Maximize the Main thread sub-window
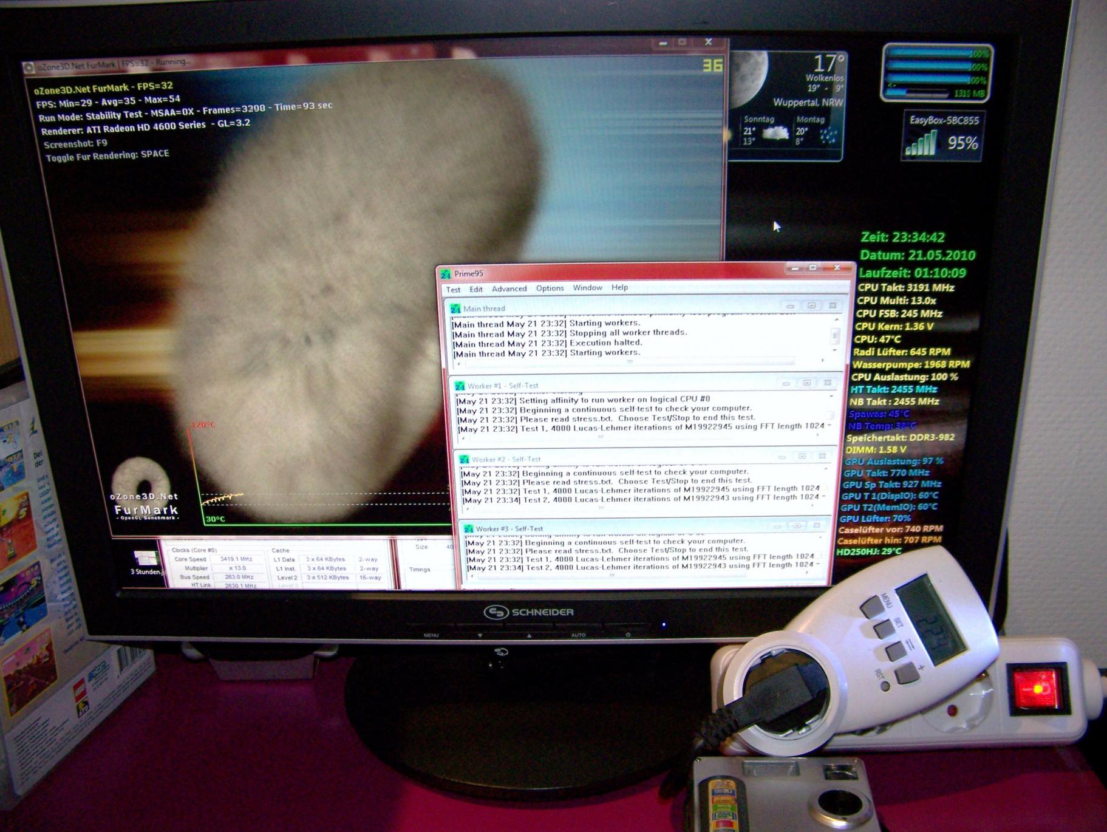The width and height of the screenshot is (1107, 832). pyautogui.click(x=811, y=305)
